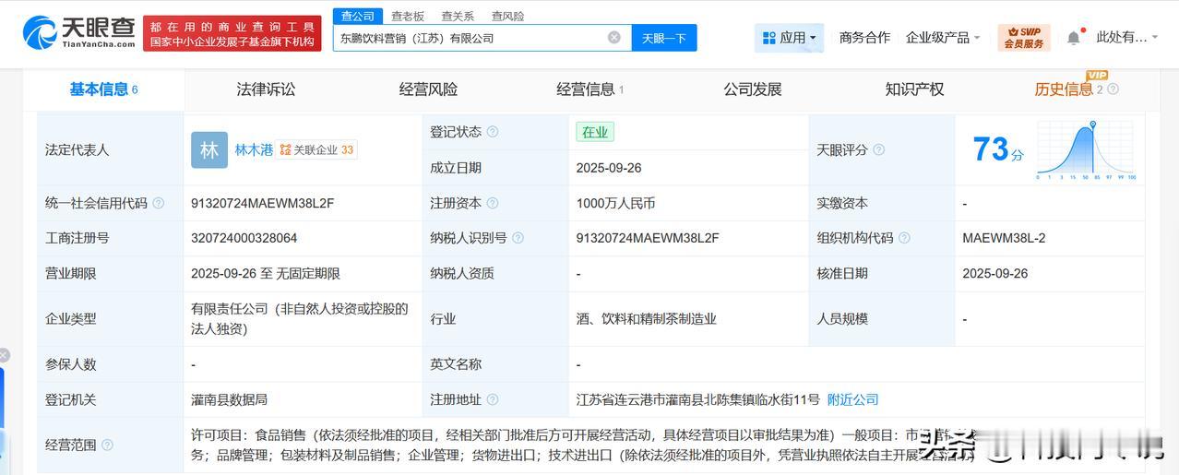Switch to 查风险 search tab
Viewport: 1179px width, 475px height.
507,16
